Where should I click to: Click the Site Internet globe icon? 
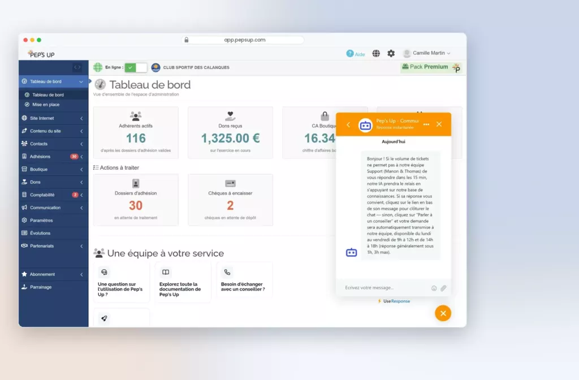(x=24, y=118)
